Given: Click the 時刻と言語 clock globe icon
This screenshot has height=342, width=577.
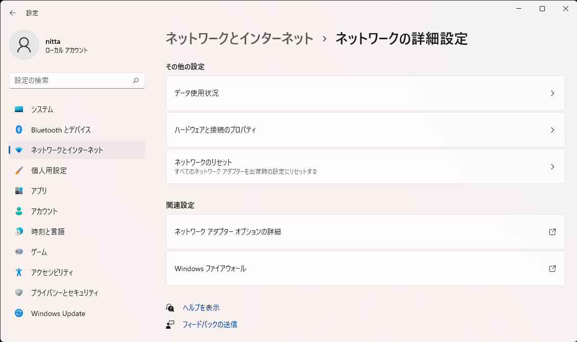Looking at the screenshot, I should [19, 231].
